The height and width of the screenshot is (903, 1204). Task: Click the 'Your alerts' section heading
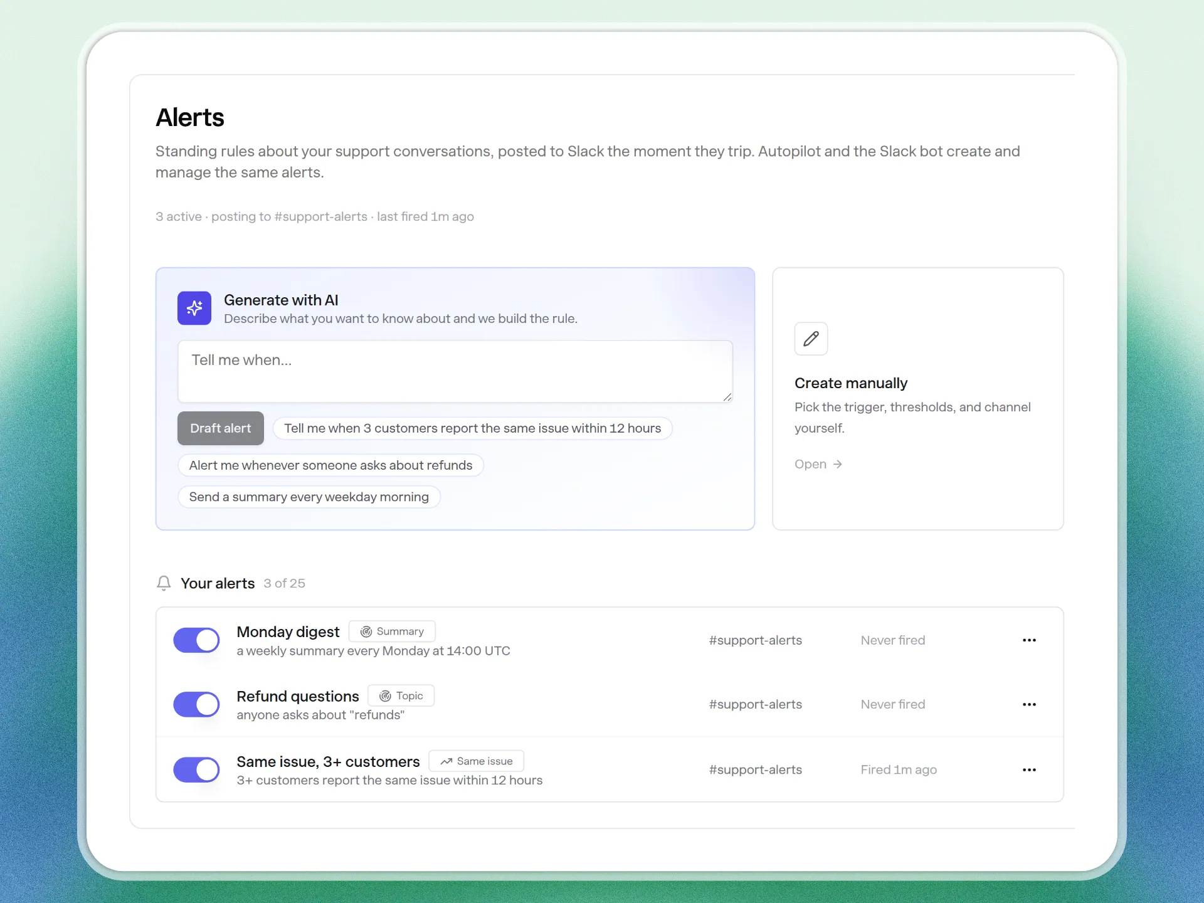pyautogui.click(x=218, y=583)
